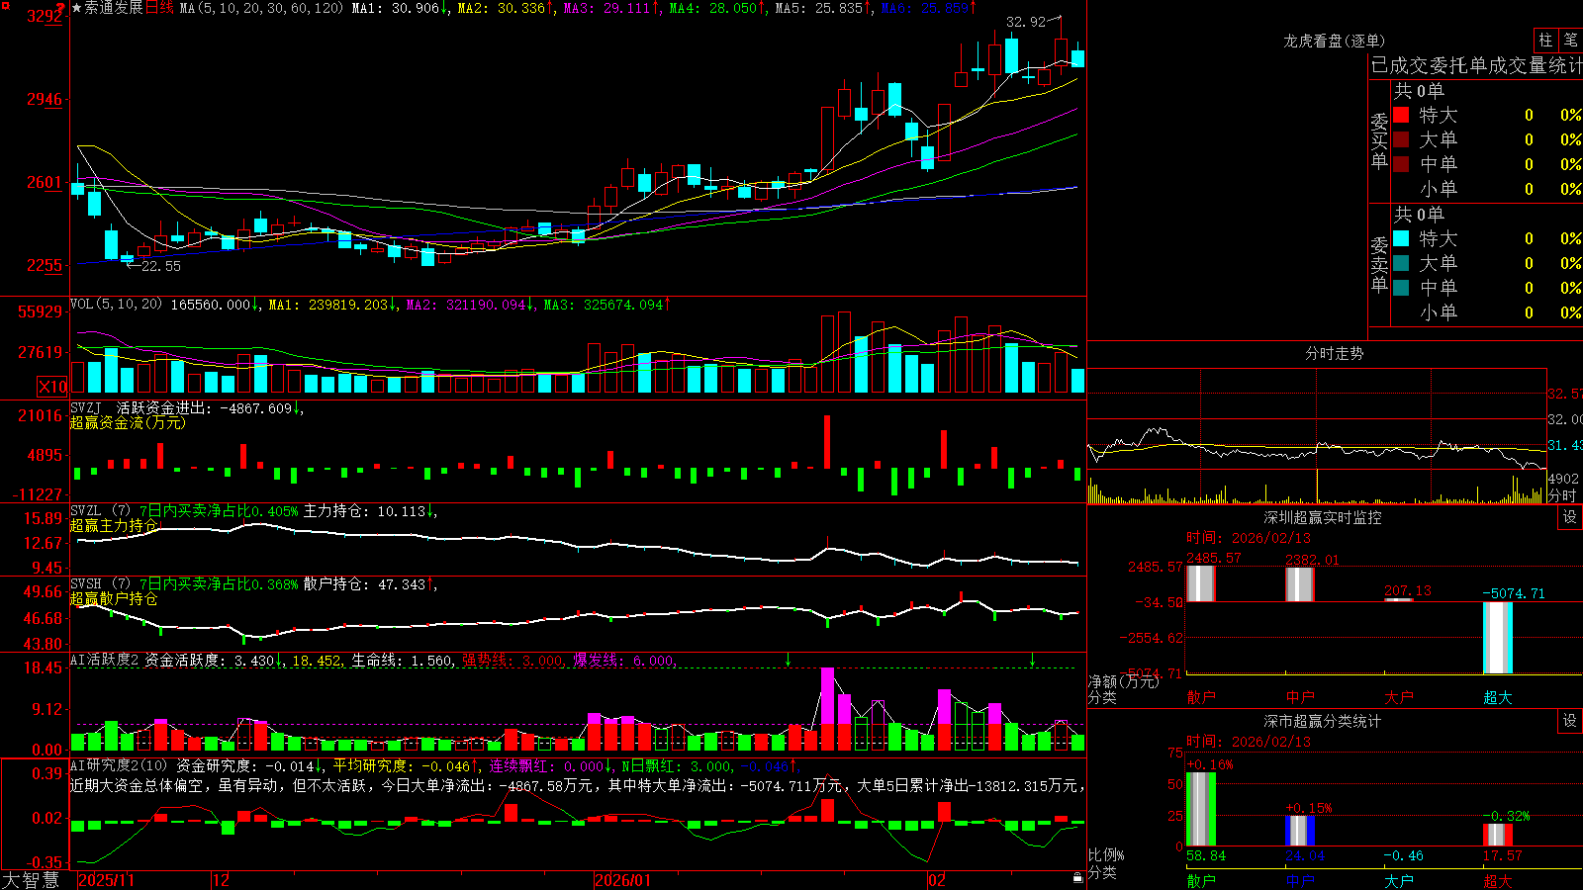Click 主力持仓: 10.113 value
Screen dimensions: 1583x890
[x=365, y=511]
